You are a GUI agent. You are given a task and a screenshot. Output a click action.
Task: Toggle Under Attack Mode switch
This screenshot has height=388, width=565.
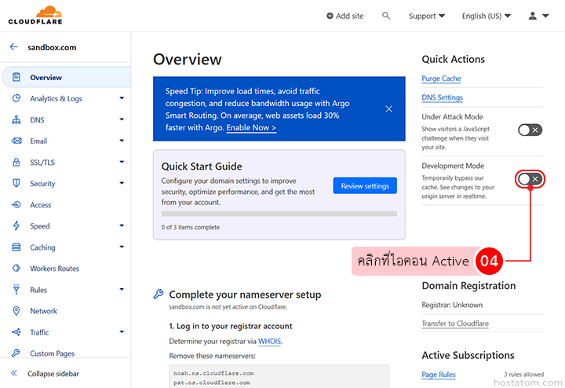(530, 130)
